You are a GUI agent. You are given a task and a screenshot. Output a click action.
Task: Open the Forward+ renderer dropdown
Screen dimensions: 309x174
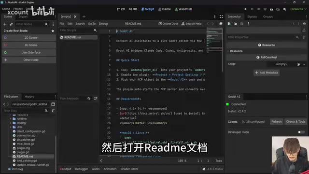click(298, 9)
